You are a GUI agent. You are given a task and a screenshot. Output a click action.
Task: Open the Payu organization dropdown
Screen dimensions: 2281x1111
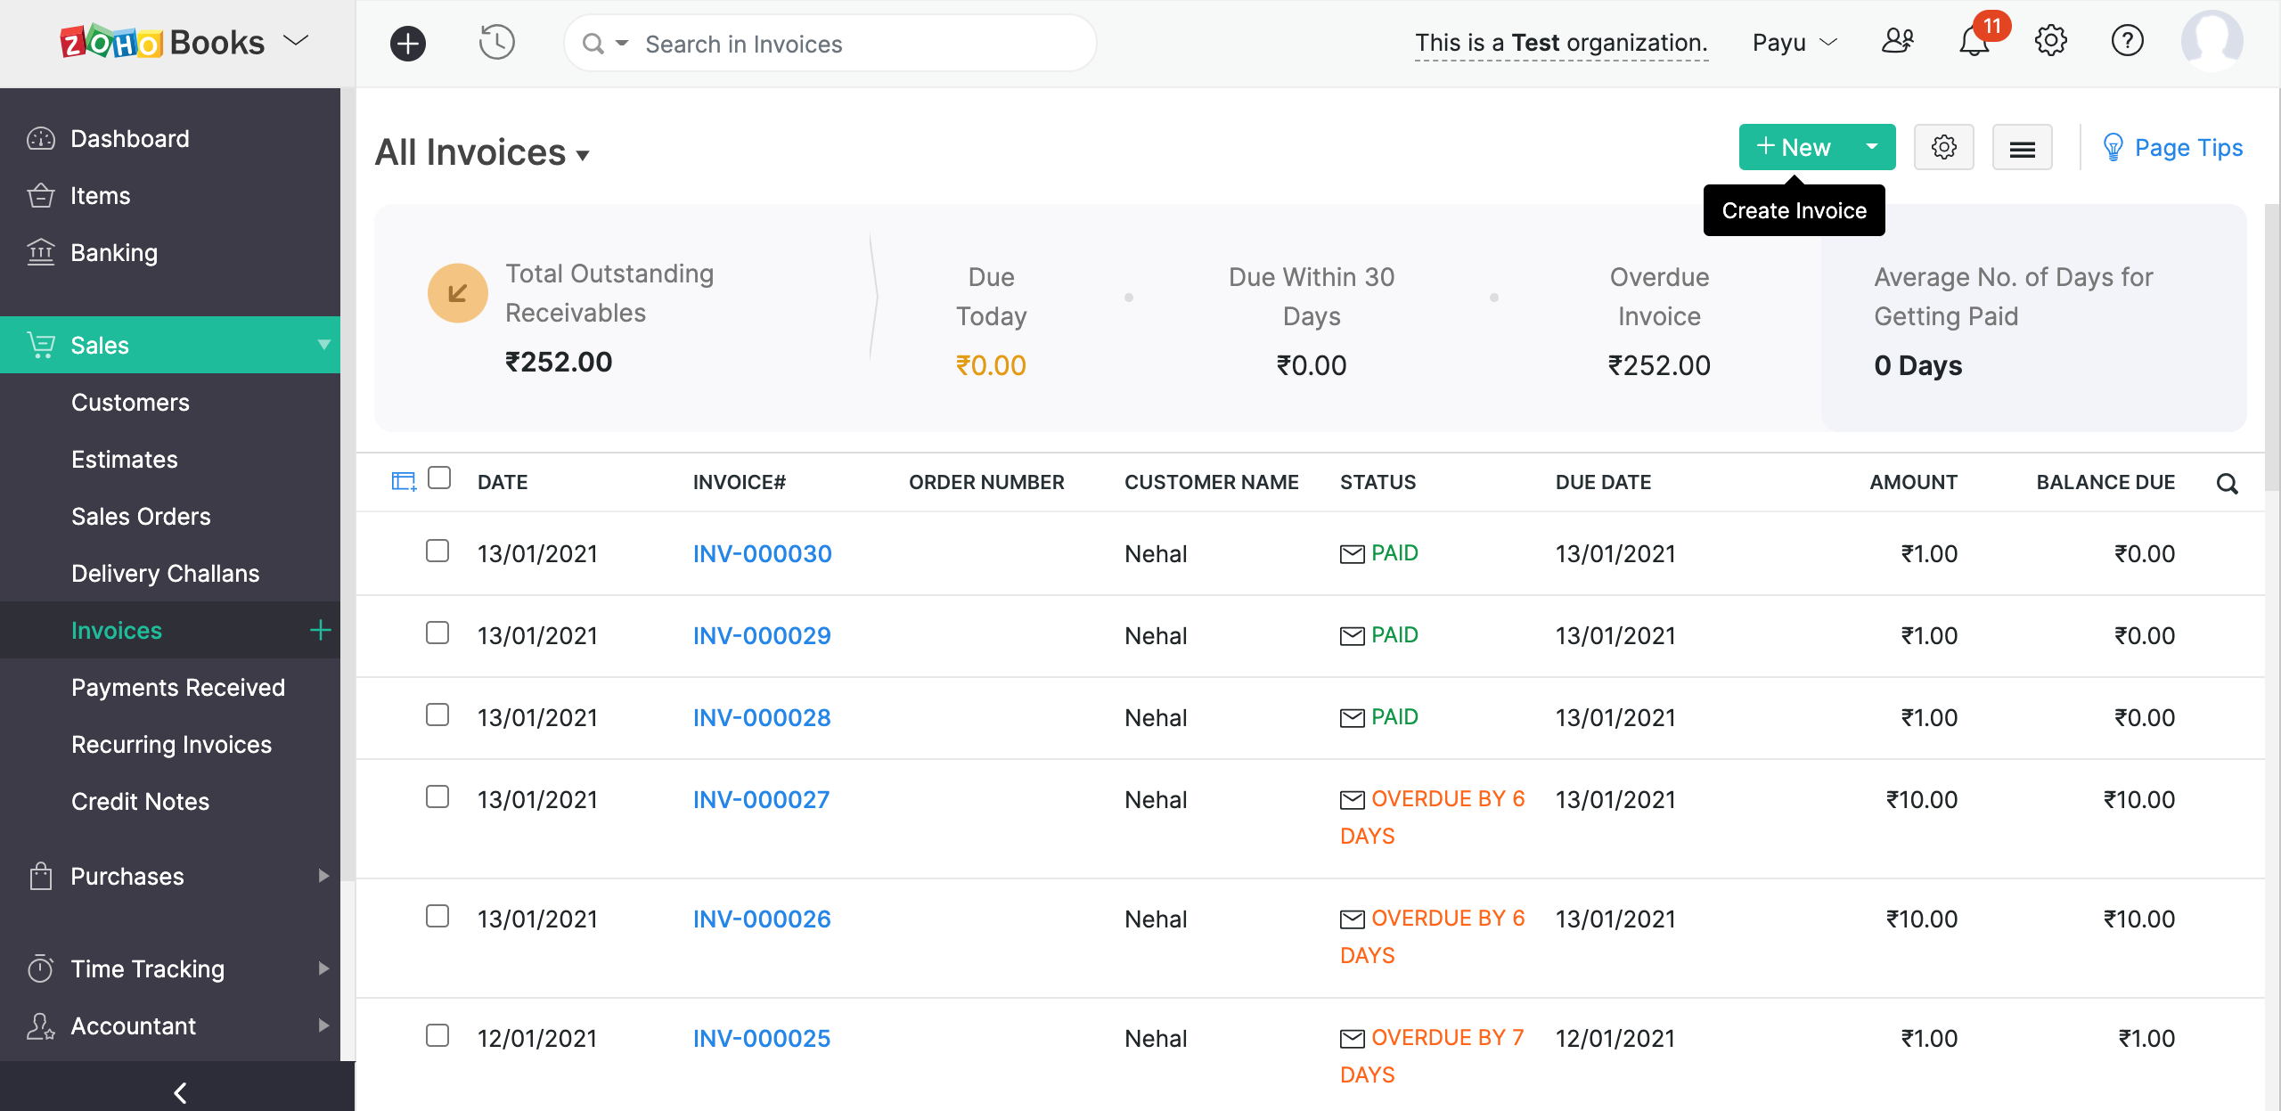1793,42
